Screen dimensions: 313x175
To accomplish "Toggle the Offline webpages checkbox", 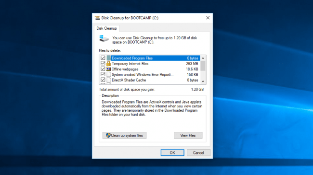I will point(103,69).
